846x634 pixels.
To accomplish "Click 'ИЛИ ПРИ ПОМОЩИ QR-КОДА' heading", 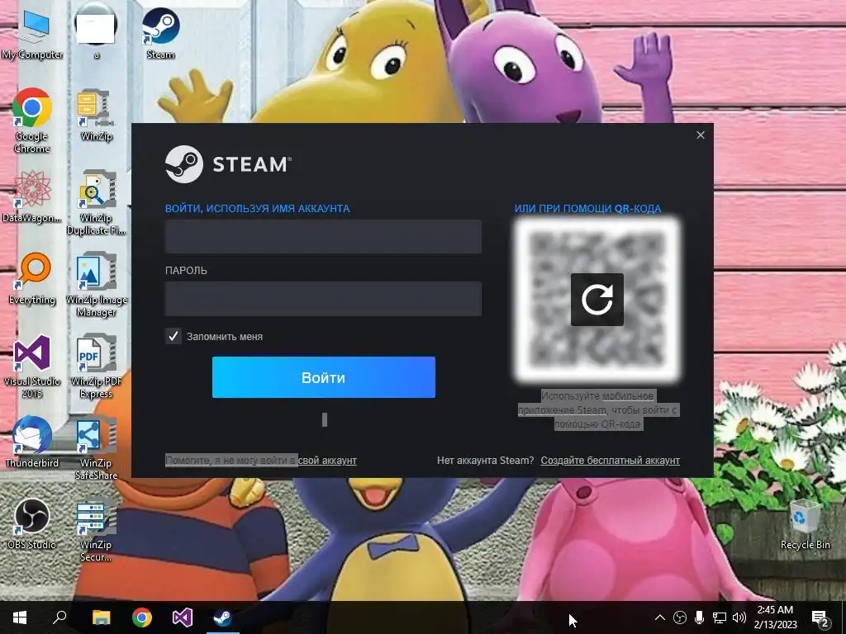I will 587,209.
